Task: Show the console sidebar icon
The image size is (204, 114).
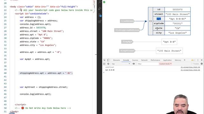Action: click(x=104, y=64)
